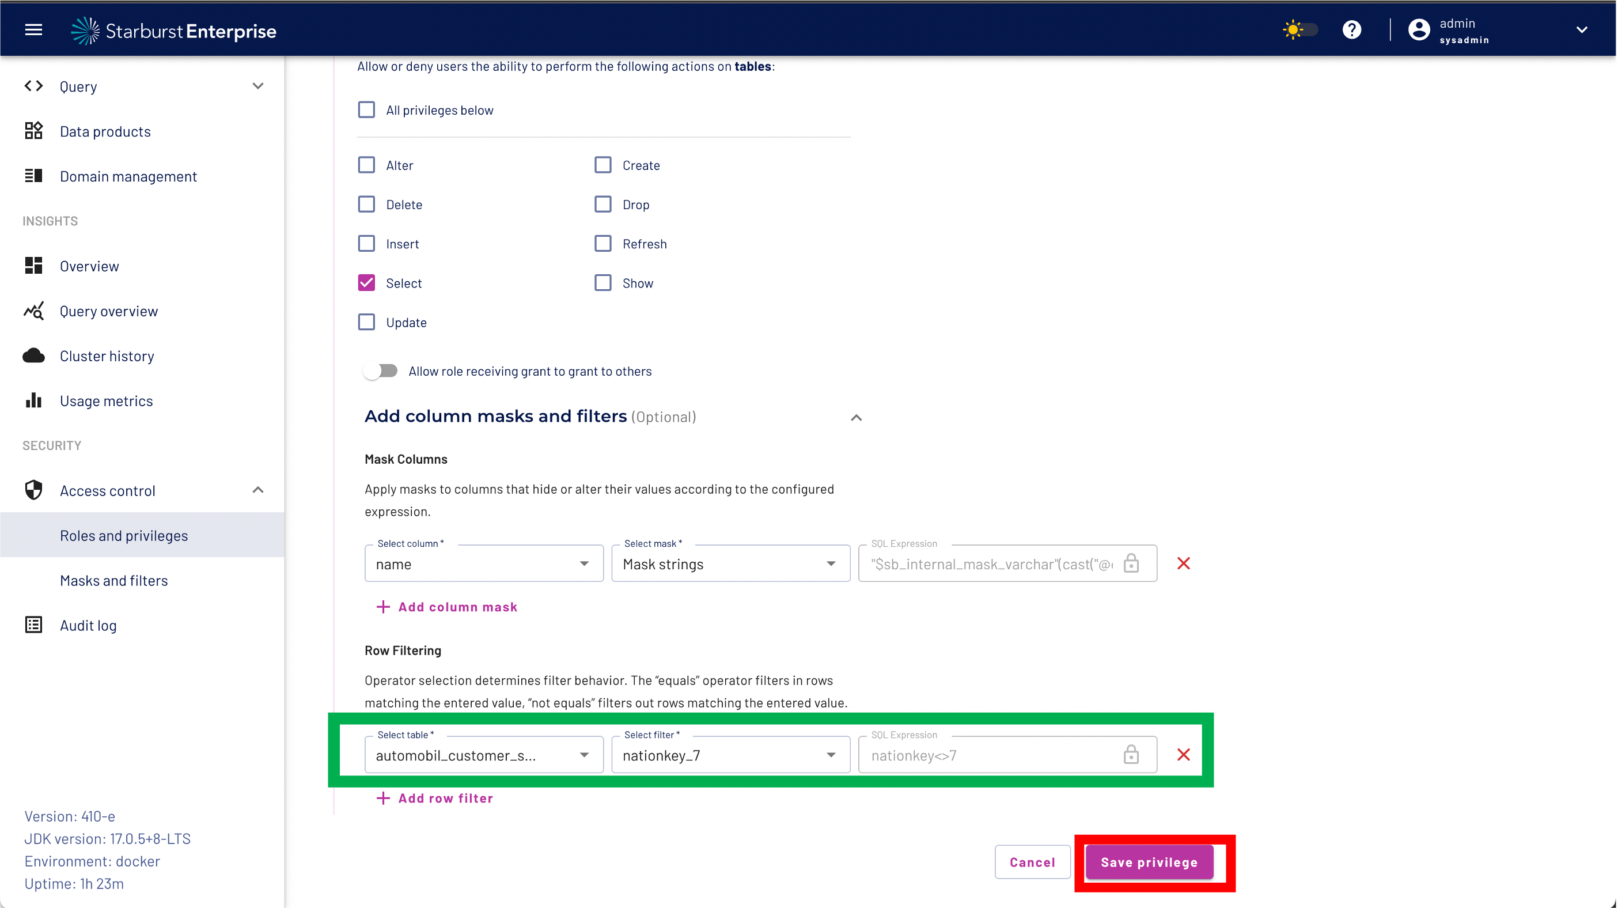The image size is (1618, 908).
Task: Collapse Add column masks and filters section
Action: (856, 417)
